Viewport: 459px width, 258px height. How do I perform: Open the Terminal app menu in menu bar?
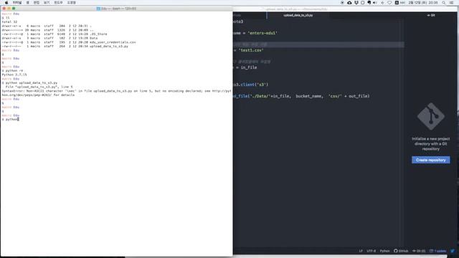(17, 3)
